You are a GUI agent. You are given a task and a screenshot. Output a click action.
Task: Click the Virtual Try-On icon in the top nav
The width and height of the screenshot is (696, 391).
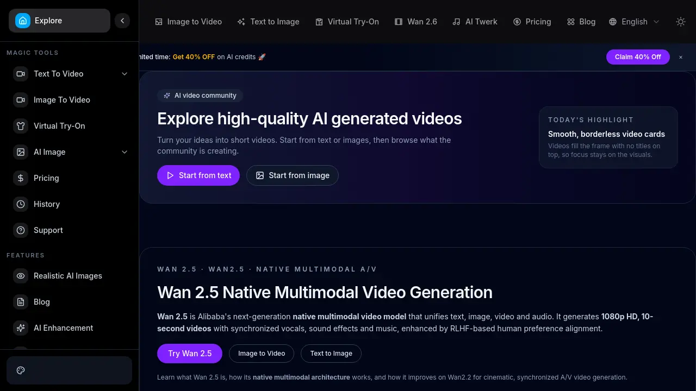[319, 22]
